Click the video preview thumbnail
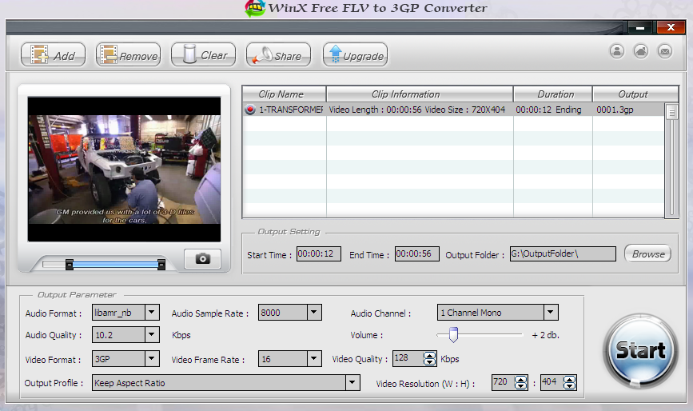The image size is (693, 411). tap(124, 170)
